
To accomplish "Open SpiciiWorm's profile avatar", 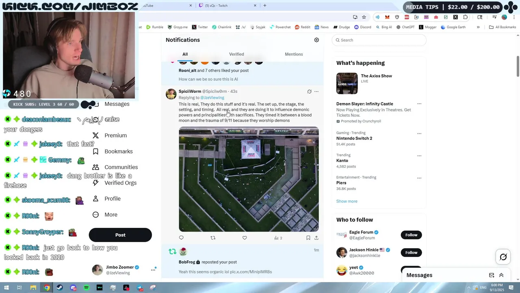I will [x=171, y=94].
